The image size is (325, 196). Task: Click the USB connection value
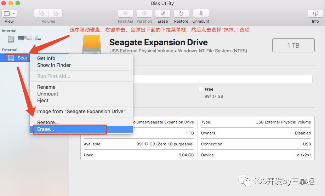point(307,144)
